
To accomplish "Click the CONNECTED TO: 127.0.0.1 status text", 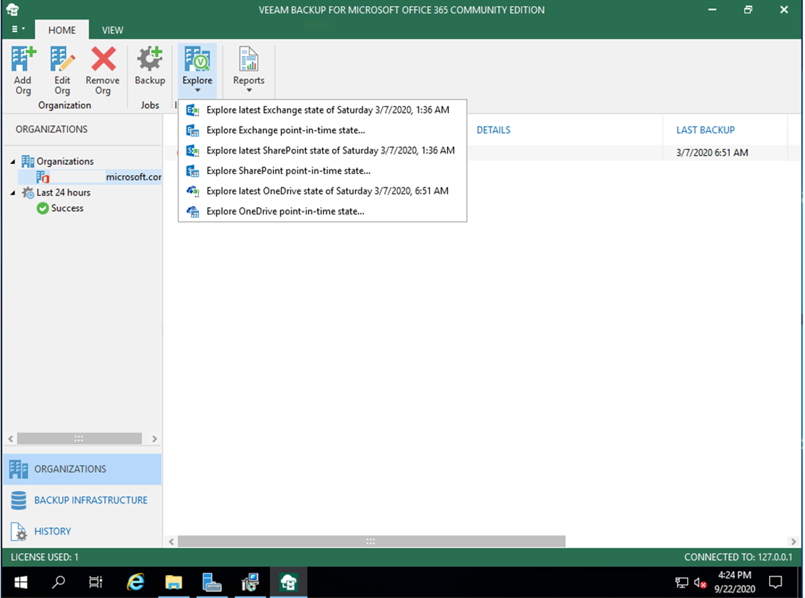I will pos(738,557).
